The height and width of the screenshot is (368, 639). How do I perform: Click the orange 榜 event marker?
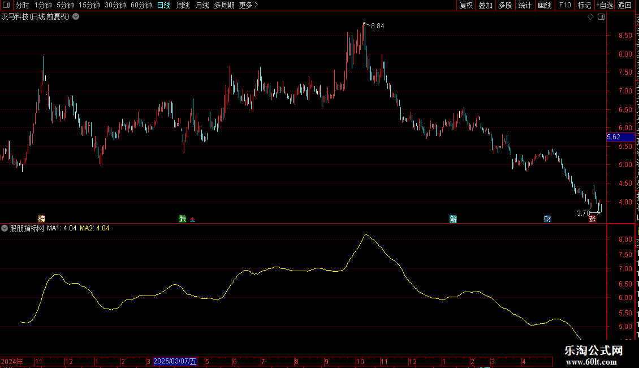(x=42, y=219)
